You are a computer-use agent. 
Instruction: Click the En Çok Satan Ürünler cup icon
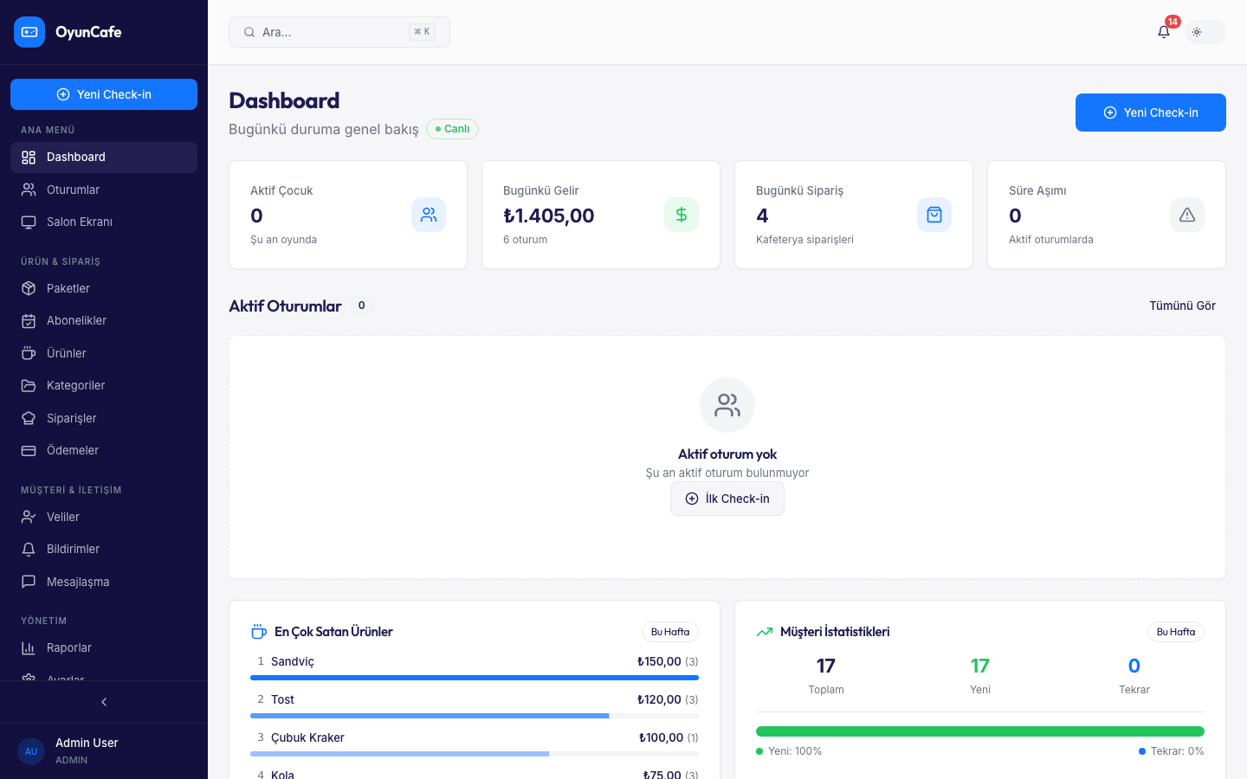(258, 632)
